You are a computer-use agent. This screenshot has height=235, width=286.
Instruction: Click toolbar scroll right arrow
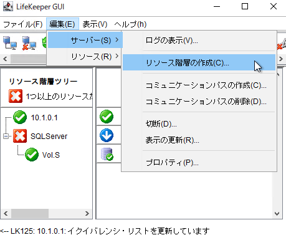[x=281, y=59]
